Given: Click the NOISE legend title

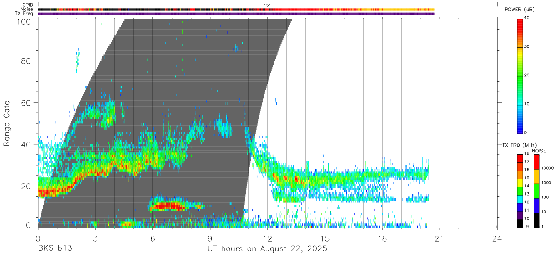Looking at the screenshot, I should click(x=539, y=151).
